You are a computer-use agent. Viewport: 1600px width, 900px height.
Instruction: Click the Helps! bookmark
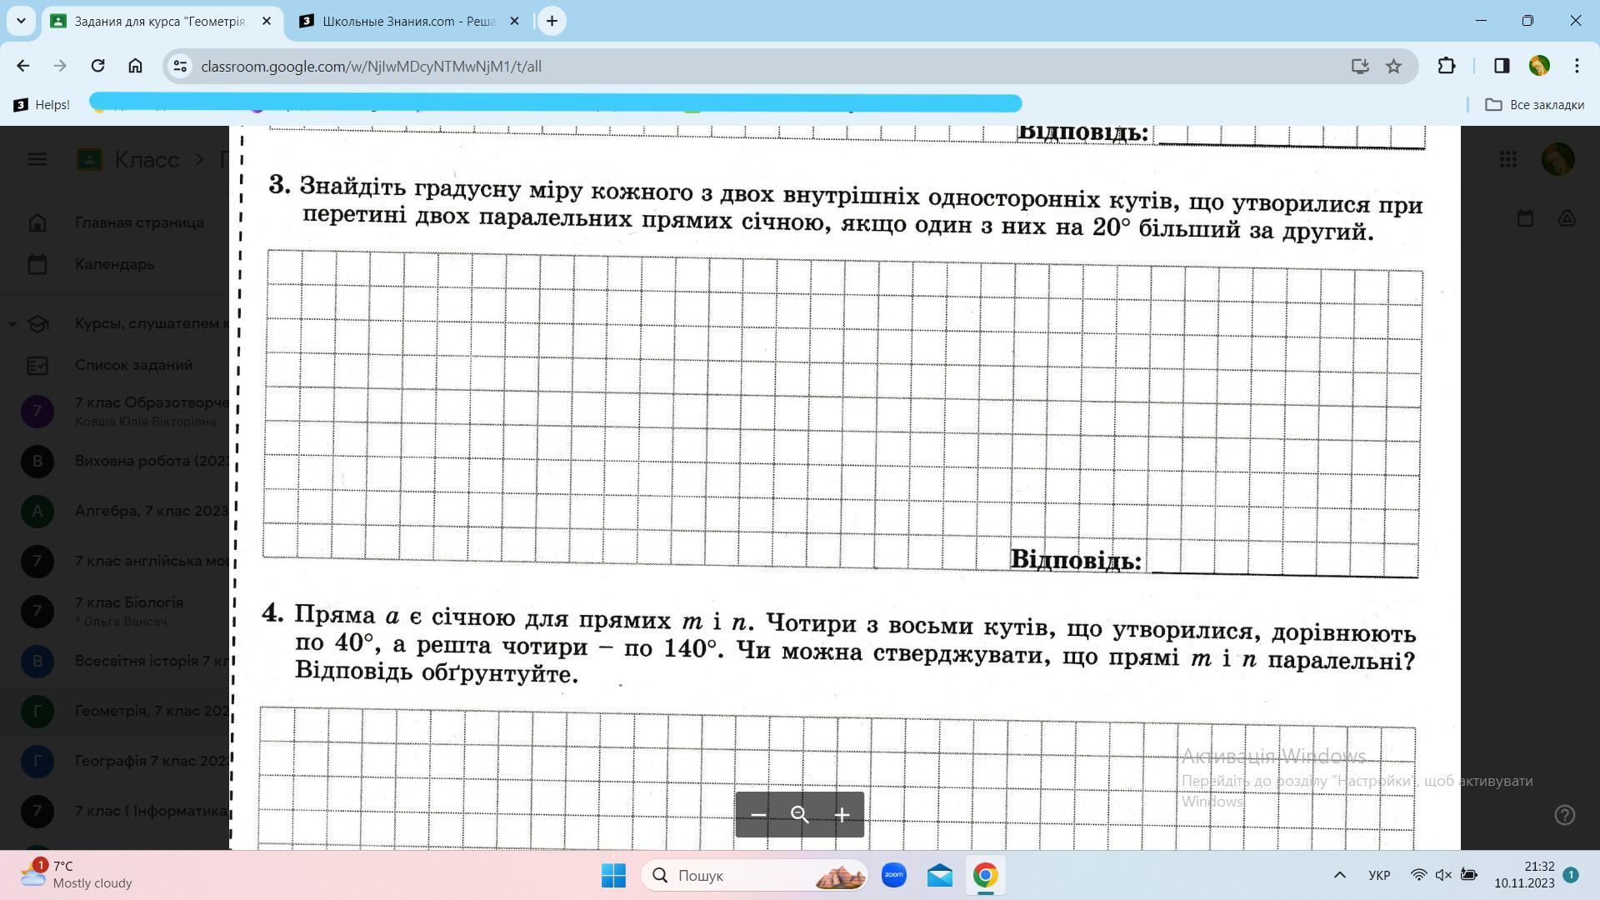click(42, 104)
